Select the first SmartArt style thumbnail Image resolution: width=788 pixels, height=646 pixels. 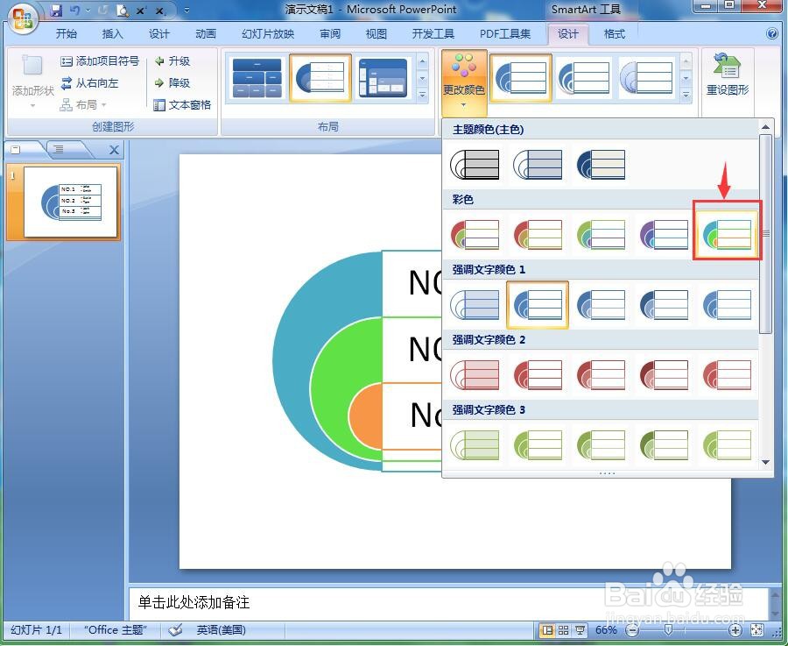pos(521,78)
